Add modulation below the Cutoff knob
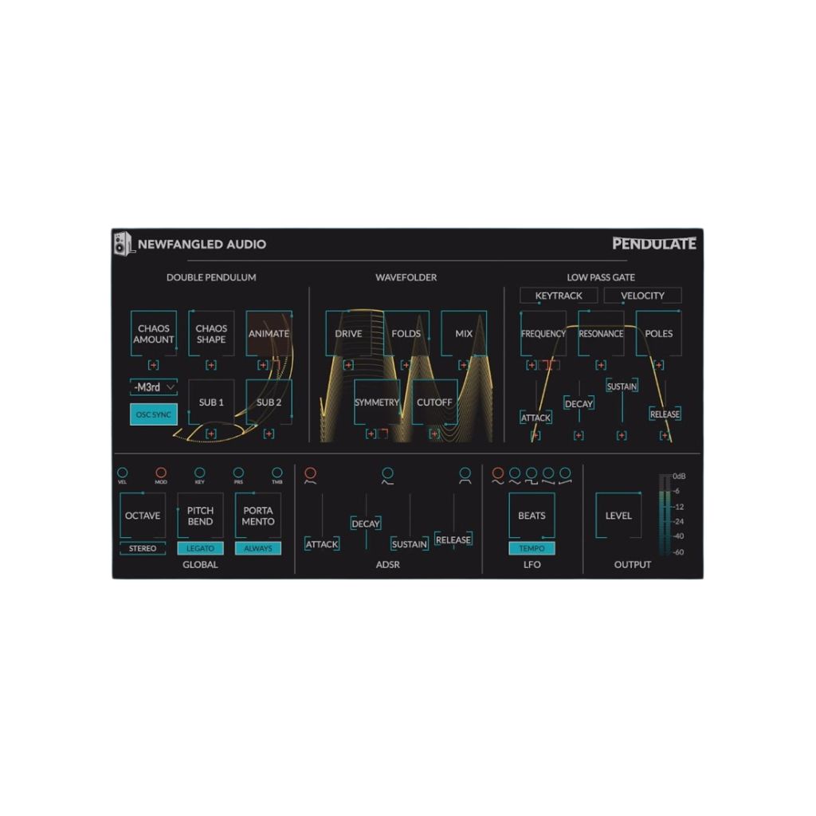Image resolution: width=816 pixels, height=816 pixels. point(434,433)
